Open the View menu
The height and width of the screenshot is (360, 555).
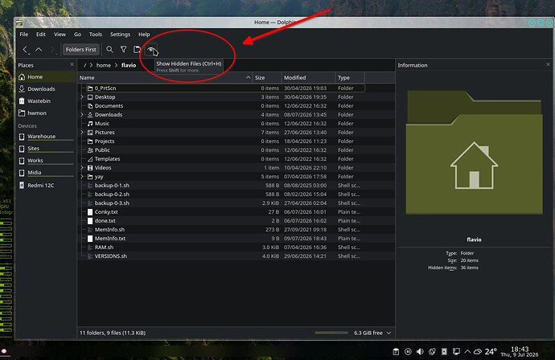[x=60, y=35]
